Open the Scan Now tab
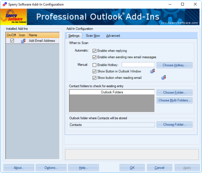The height and width of the screenshot is (173, 202). click(x=93, y=36)
